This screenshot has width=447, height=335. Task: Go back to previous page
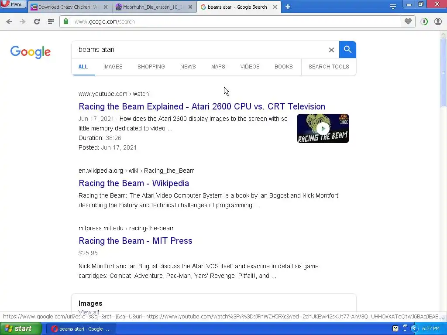pos(9,22)
